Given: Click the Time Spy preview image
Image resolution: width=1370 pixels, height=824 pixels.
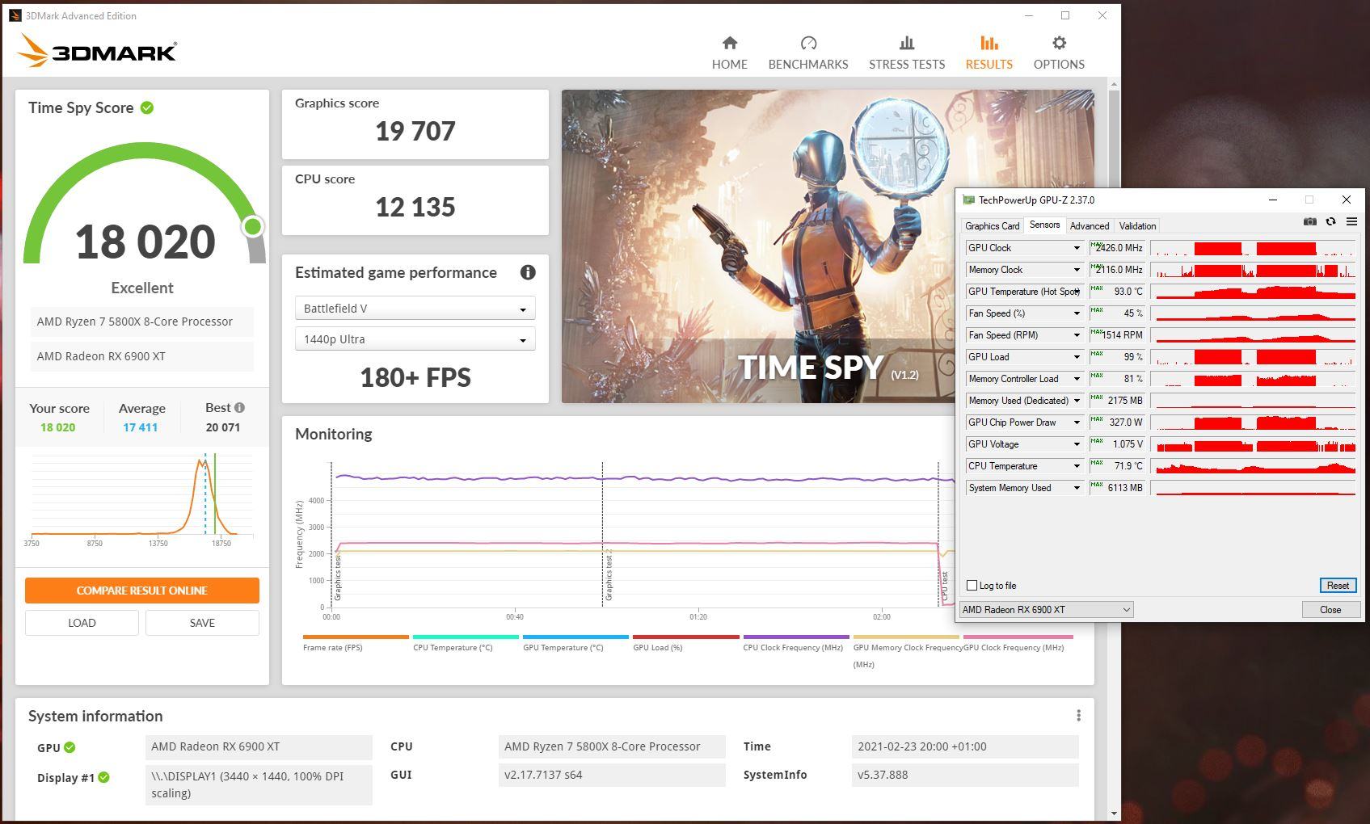Looking at the screenshot, I should tap(758, 246).
